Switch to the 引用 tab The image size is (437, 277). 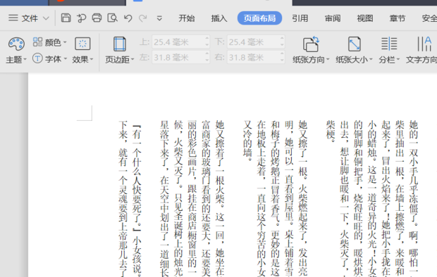[x=300, y=18]
